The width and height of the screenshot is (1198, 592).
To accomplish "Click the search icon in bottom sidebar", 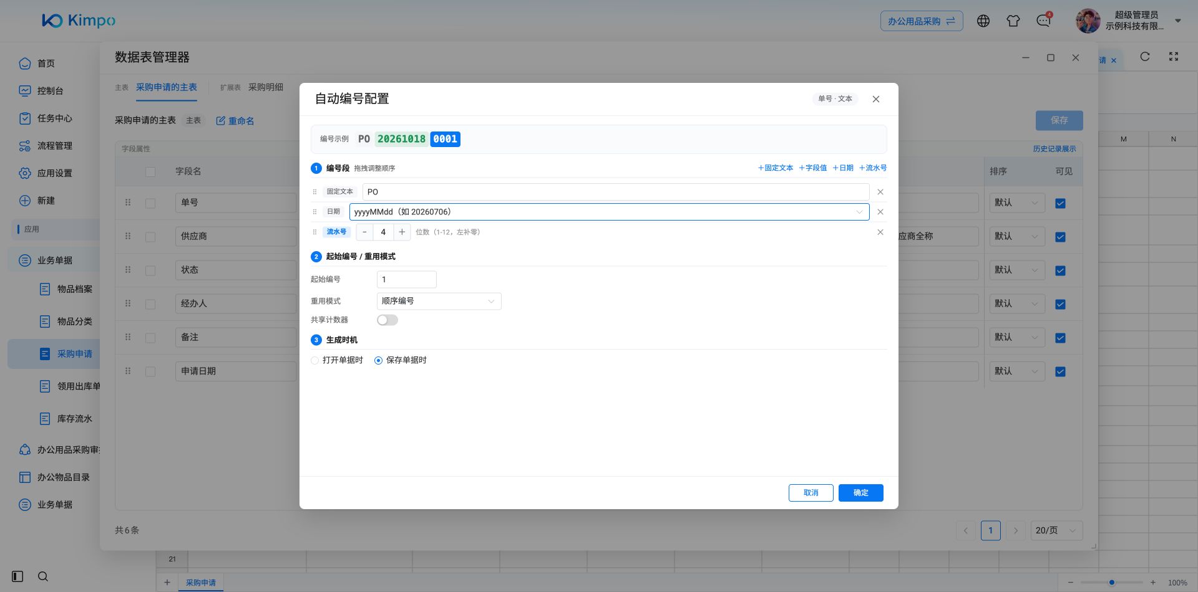I will (x=43, y=576).
